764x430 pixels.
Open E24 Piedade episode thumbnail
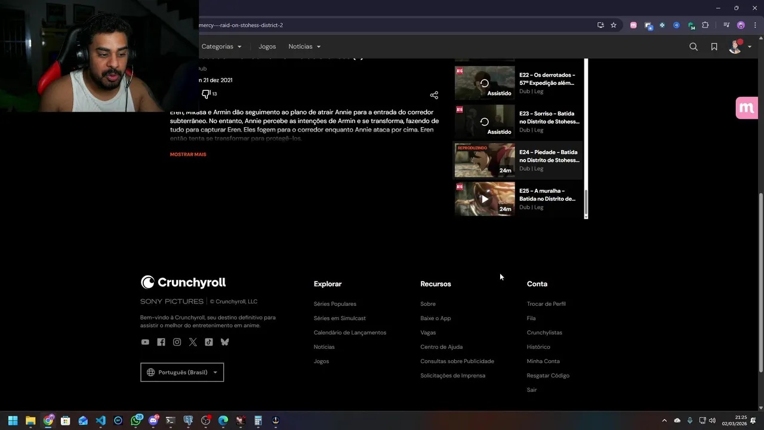coord(485,160)
